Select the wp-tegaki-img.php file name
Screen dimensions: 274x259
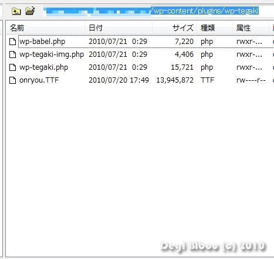[52, 54]
